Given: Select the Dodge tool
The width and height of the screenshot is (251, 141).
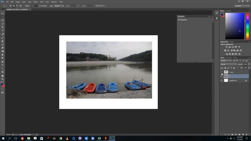Looking at the screenshot, I should click(x=2, y=58).
